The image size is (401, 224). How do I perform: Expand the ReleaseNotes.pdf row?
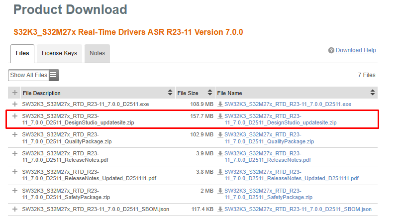point(15,153)
